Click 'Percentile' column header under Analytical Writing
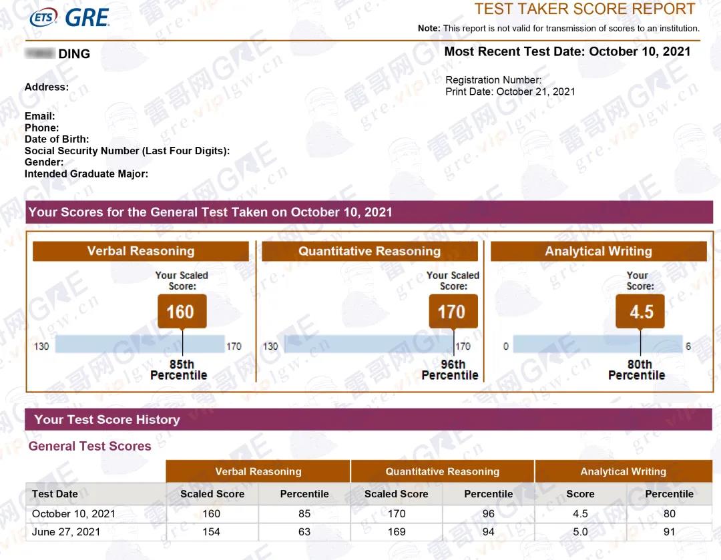 point(669,494)
